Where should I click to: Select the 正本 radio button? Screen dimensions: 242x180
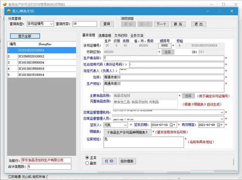pyautogui.click(x=87, y=157)
